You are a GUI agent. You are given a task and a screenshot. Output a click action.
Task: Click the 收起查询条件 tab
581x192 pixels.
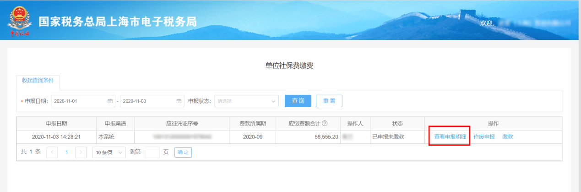coord(38,80)
